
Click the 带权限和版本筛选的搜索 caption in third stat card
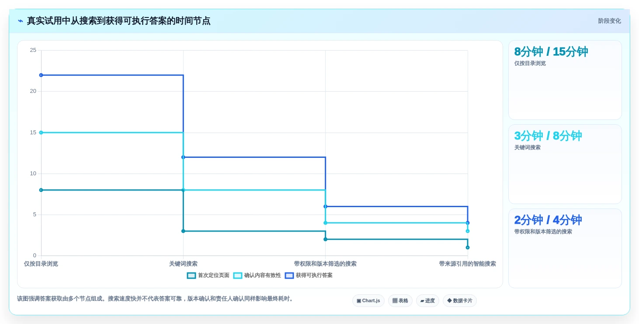pos(543,232)
